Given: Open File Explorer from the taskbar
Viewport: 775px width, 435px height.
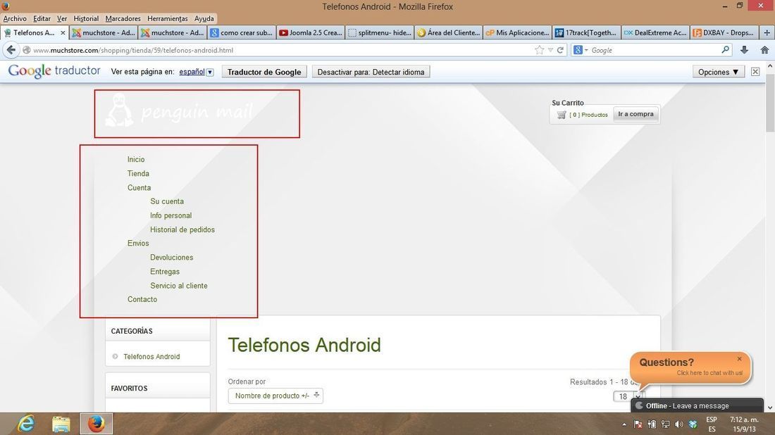Looking at the screenshot, I should coord(61,424).
